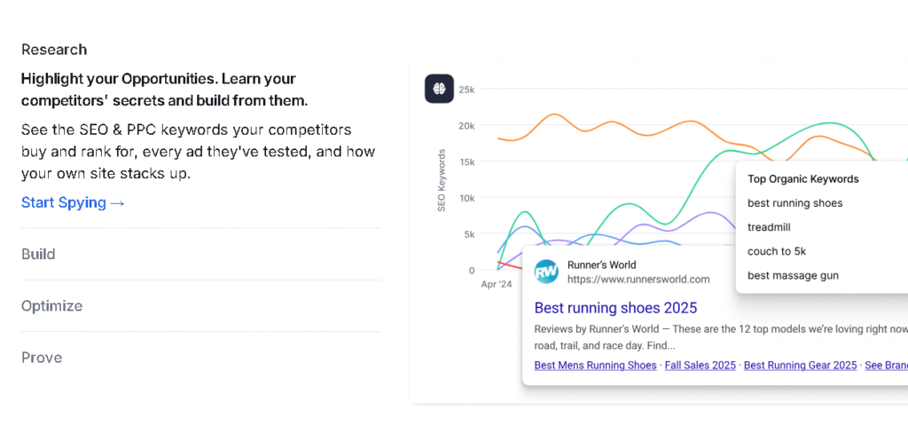The width and height of the screenshot is (908, 426).
Task: Click the Apr '24 axis label
Action: click(497, 285)
